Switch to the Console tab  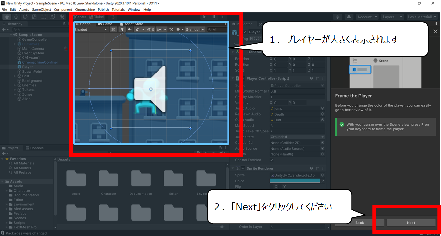34,148
